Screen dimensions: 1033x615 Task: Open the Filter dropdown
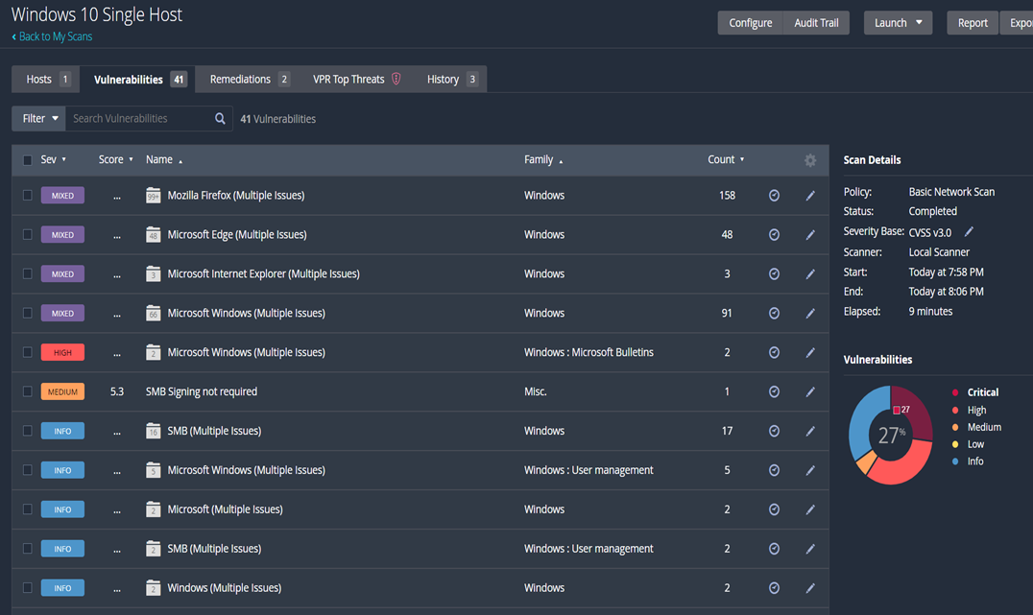pos(38,119)
